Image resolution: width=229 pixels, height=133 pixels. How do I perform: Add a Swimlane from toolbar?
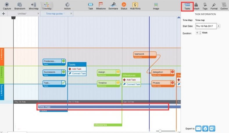(x=113, y=6)
